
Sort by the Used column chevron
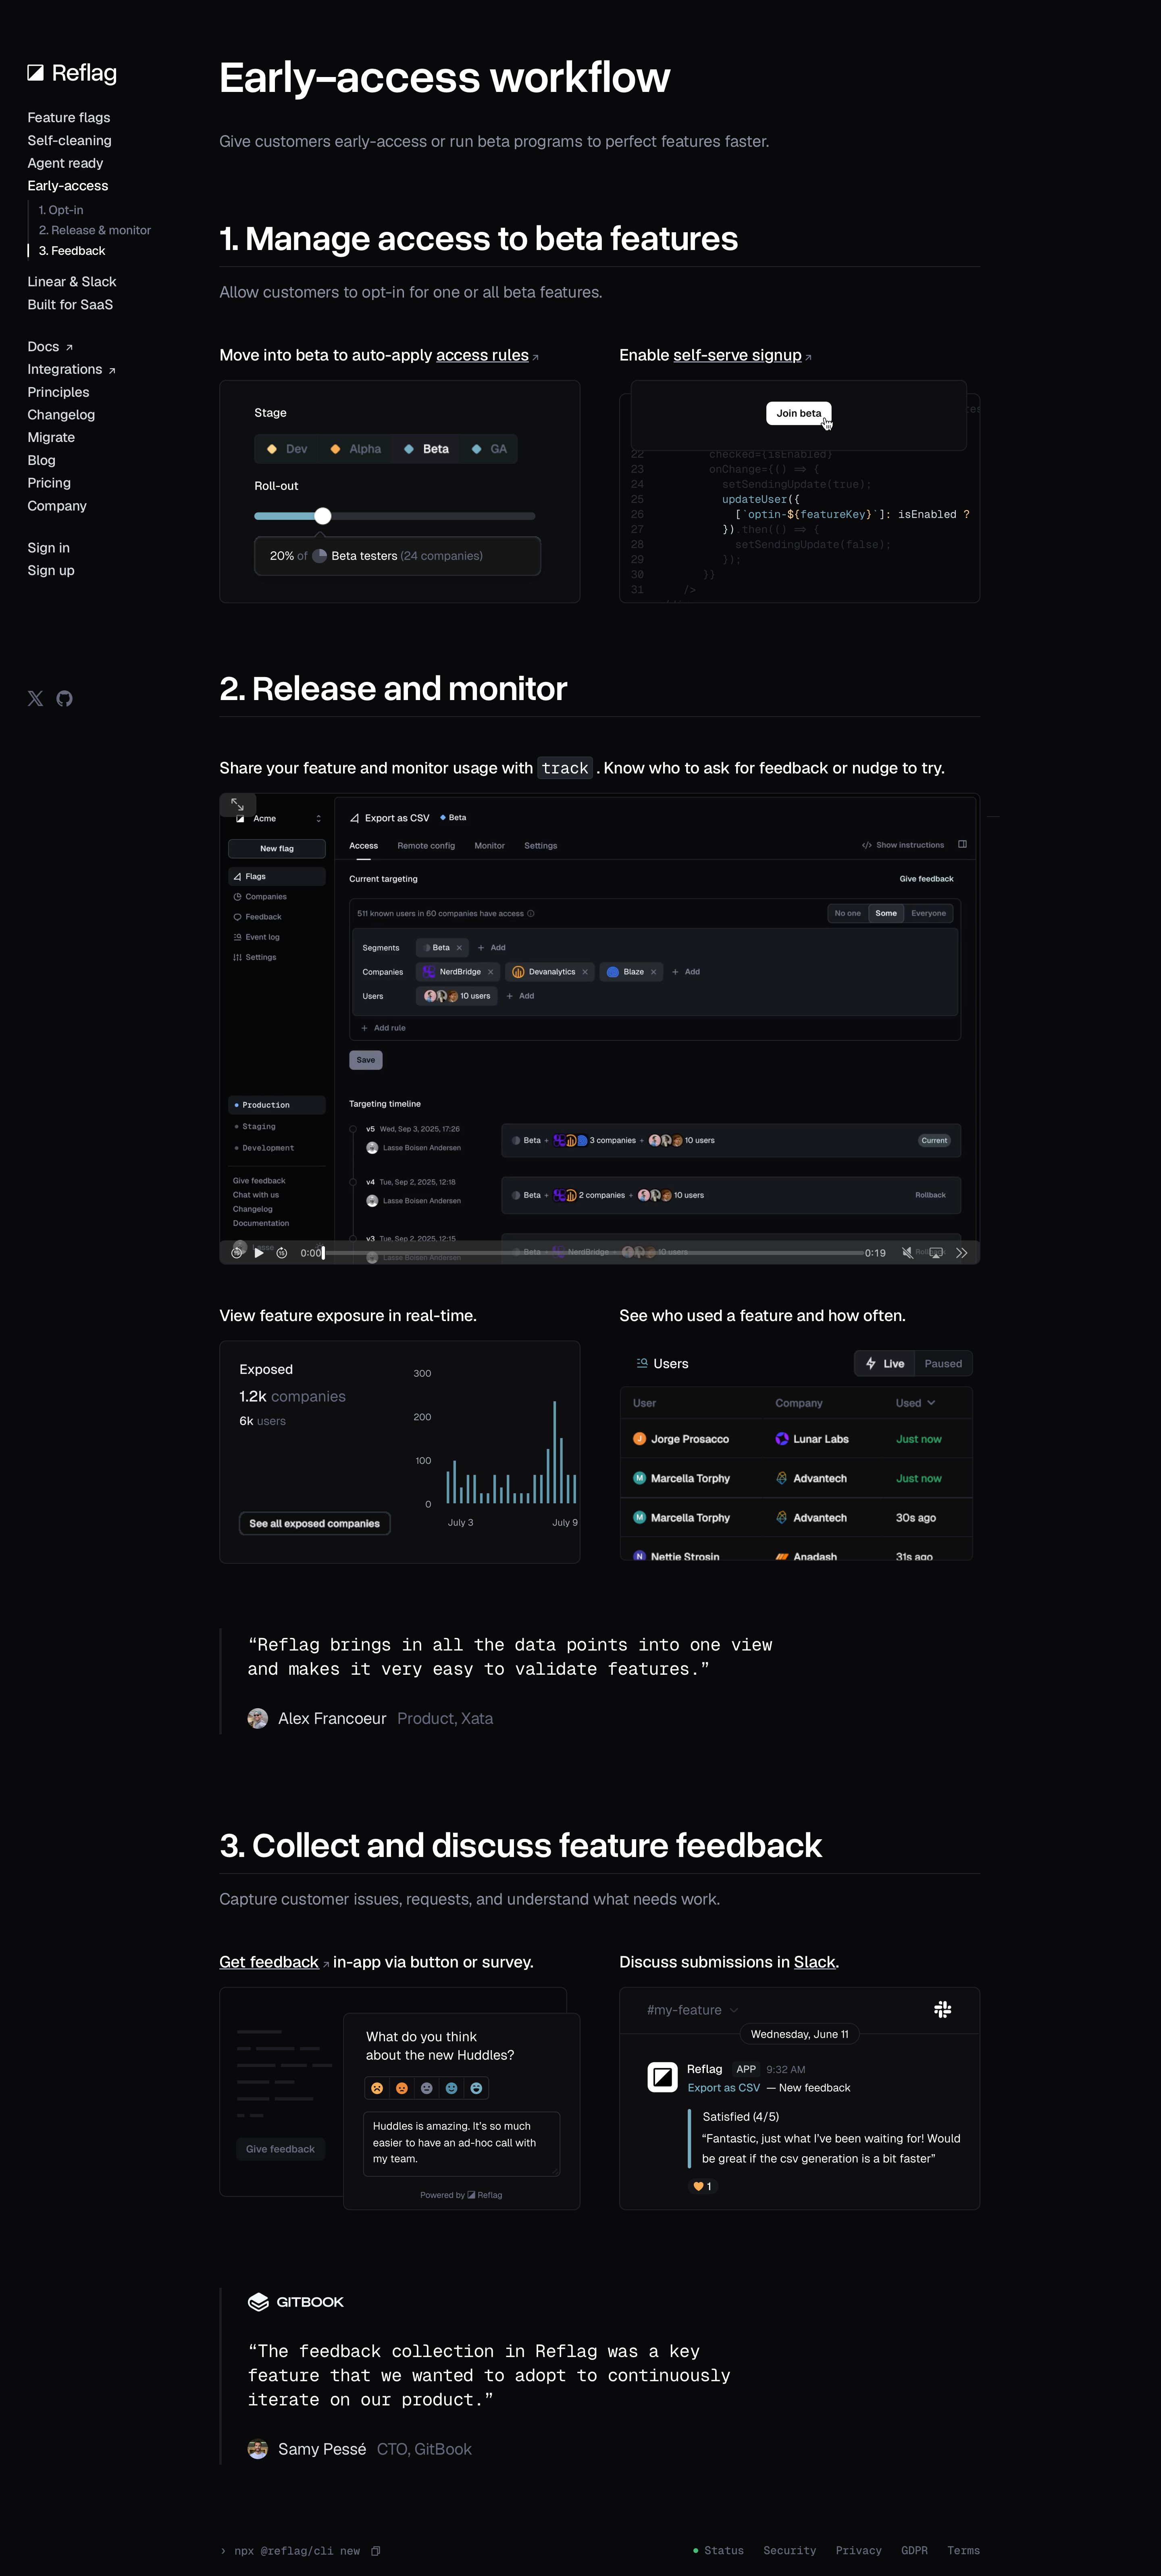[931, 1403]
